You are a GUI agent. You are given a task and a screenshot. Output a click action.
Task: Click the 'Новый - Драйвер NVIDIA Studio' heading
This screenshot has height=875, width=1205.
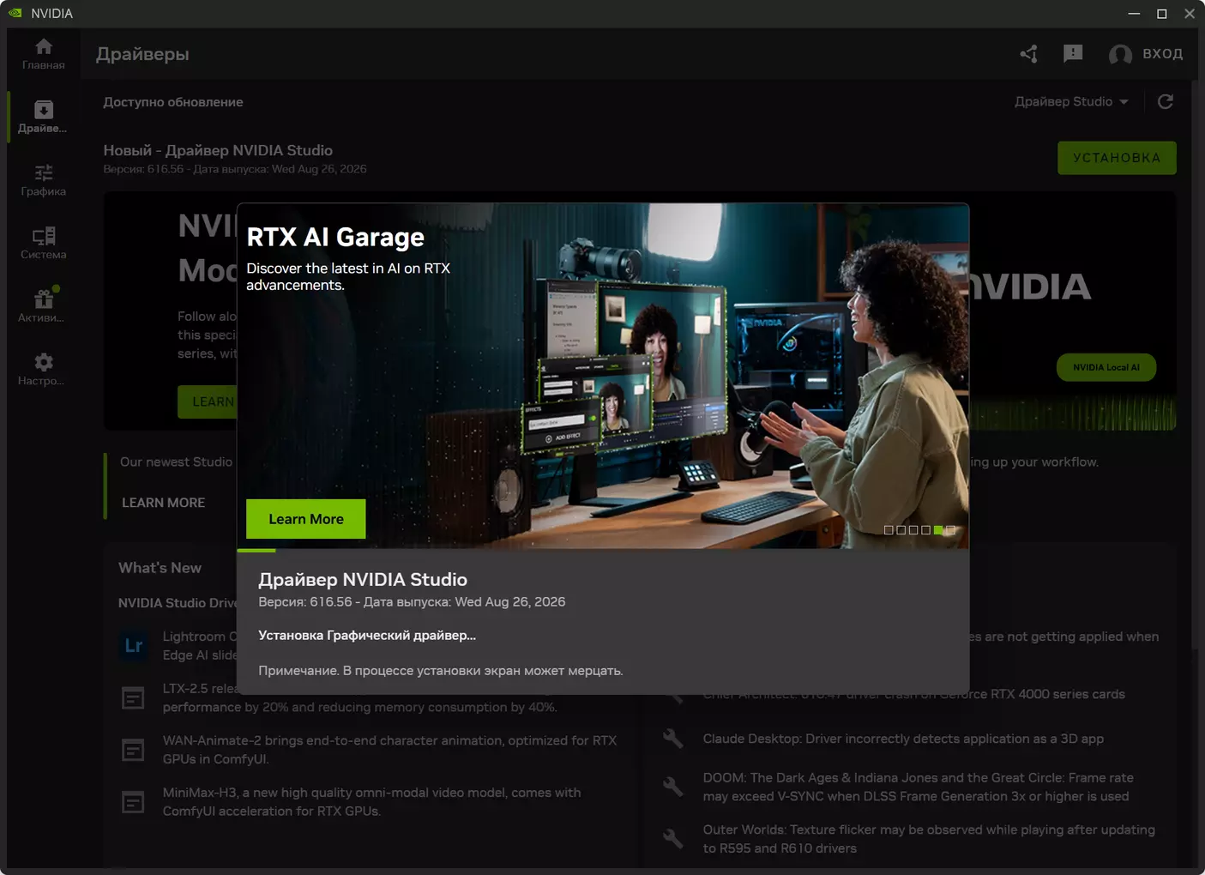(218, 150)
